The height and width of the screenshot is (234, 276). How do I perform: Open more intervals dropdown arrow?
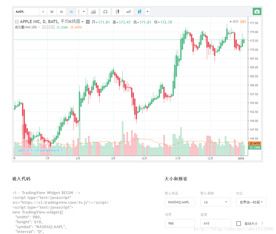pyautogui.click(x=84, y=12)
